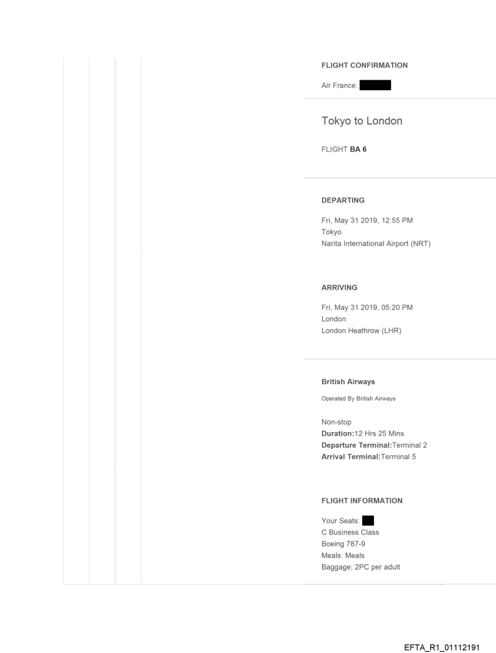Select the Non-stop label
496x653 pixels.
click(x=336, y=422)
